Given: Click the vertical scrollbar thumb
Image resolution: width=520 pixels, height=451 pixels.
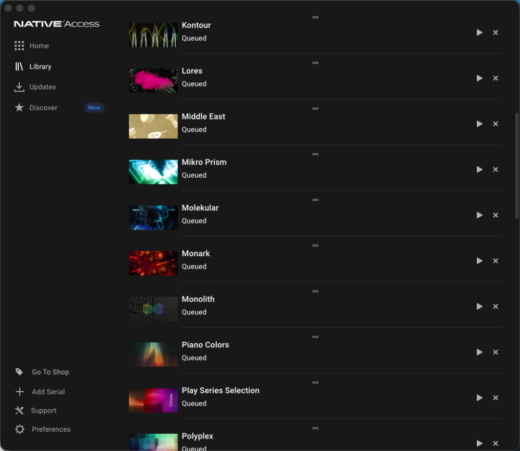Looking at the screenshot, I should [x=517, y=166].
